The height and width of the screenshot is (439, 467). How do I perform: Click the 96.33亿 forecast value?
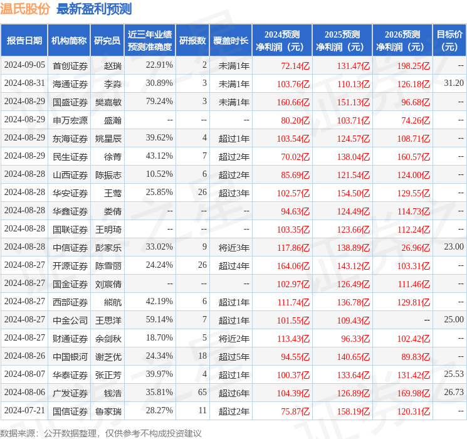(355, 339)
